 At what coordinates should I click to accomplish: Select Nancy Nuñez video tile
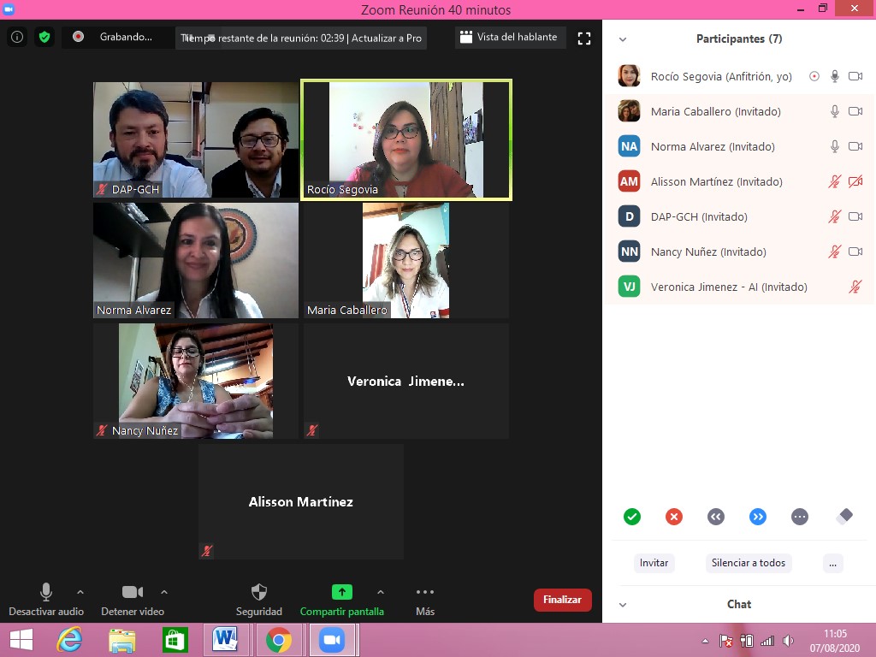pos(196,381)
